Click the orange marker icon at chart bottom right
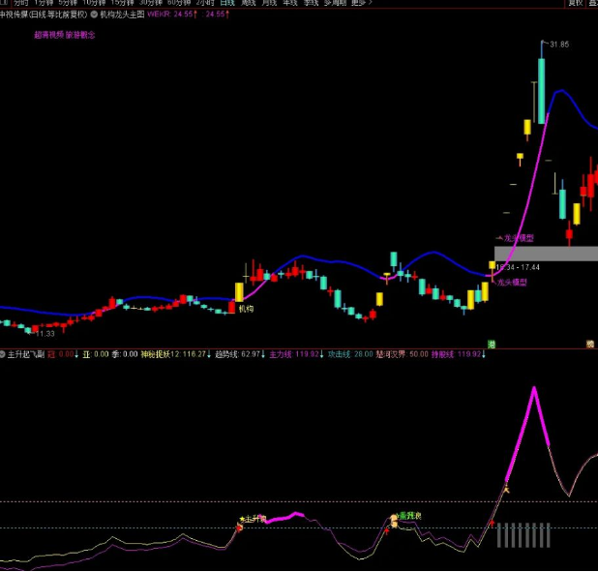 pos(589,344)
